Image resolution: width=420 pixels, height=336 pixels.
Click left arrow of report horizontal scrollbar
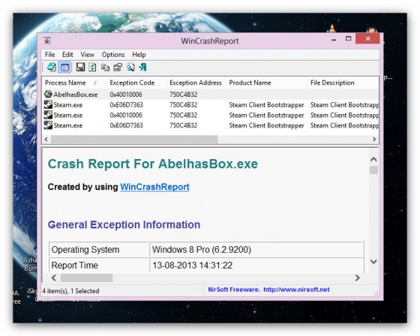(54, 277)
